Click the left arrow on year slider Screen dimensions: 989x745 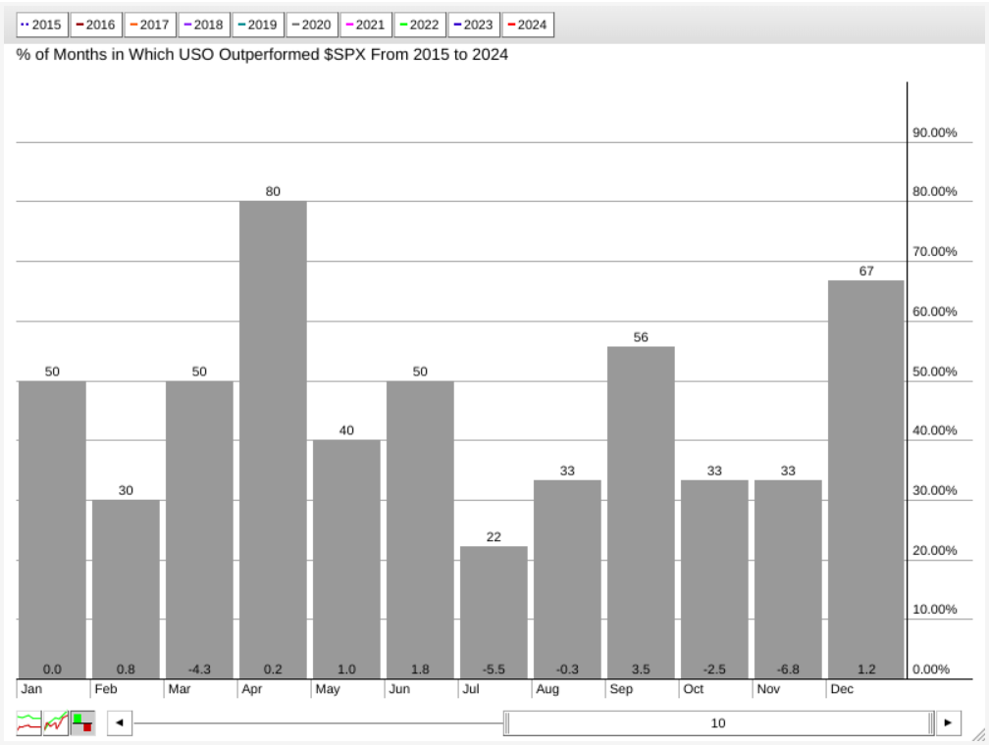click(119, 723)
